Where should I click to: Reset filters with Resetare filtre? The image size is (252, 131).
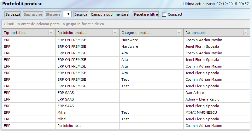pos(146,14)
